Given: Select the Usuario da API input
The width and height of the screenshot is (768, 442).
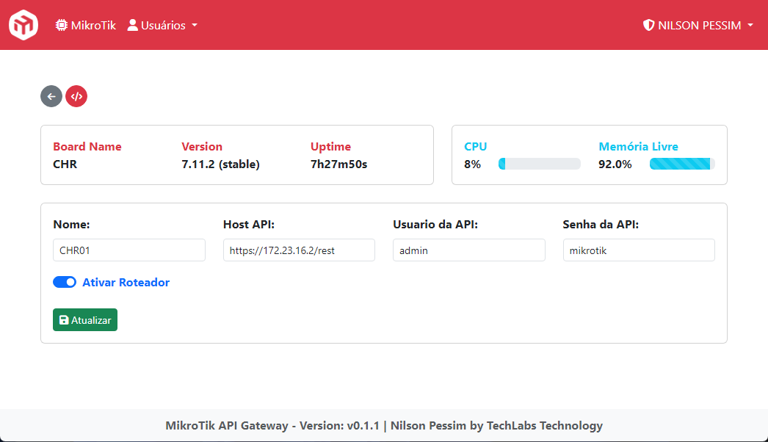Looking at the screenshot, I should coord(468,250).
